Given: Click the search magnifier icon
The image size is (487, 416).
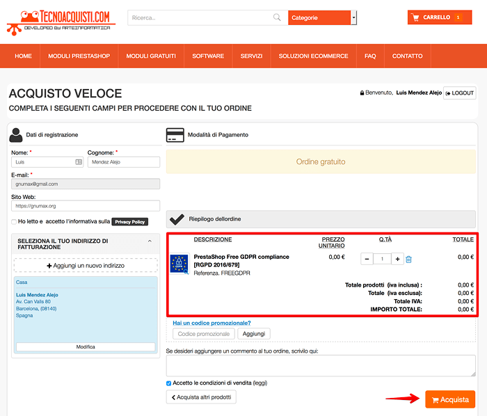Looking at the screenshot, I should point(277,17).
